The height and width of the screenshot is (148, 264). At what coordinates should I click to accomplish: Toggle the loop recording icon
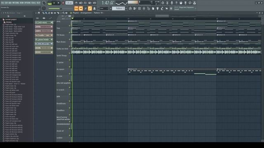click(94, 3)
